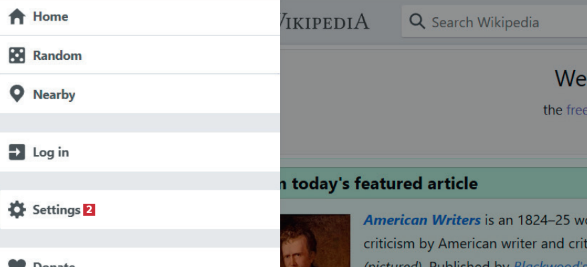Select the Log in menu entry
Screen dimensions: 587x267
(51, 152)
